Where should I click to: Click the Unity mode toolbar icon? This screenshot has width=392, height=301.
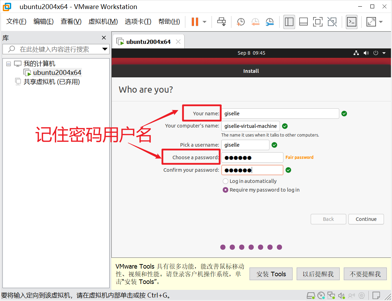(332, 22)
